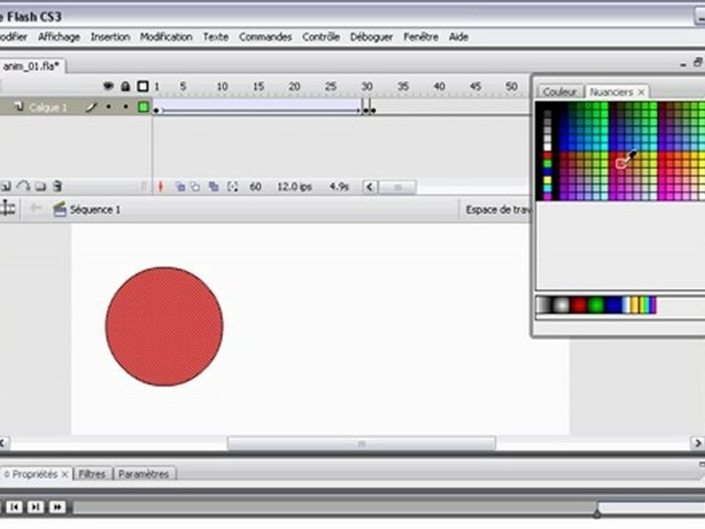The height and width of the screenshot is (529, 705).
Task: Center the timeline on playhead frame
Action: [161, 186]
